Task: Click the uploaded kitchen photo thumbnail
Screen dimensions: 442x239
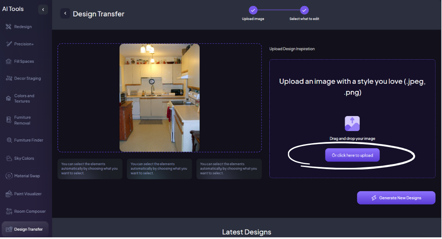Action: coord(159,98)
